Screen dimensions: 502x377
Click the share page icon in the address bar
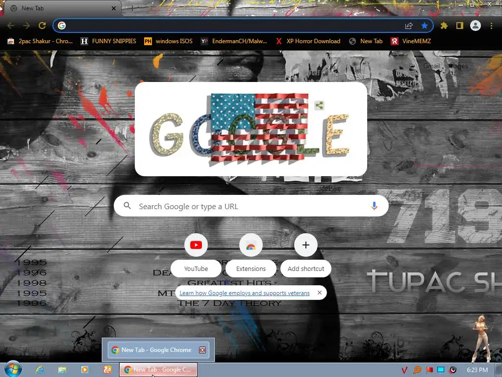coord(409,26)
